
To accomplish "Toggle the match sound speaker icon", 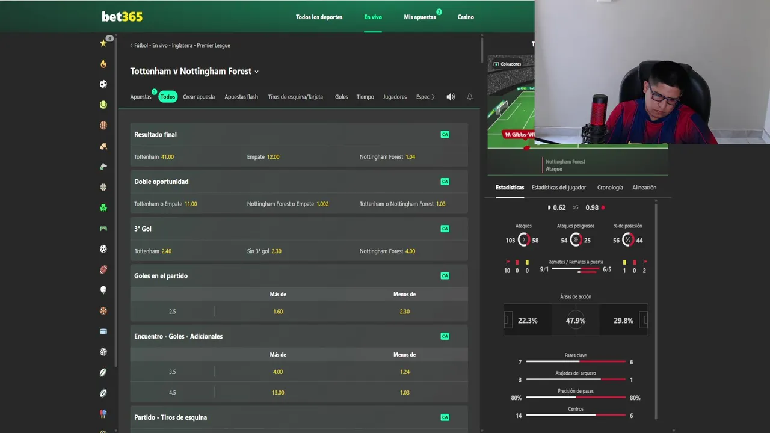I will (451, 97).
